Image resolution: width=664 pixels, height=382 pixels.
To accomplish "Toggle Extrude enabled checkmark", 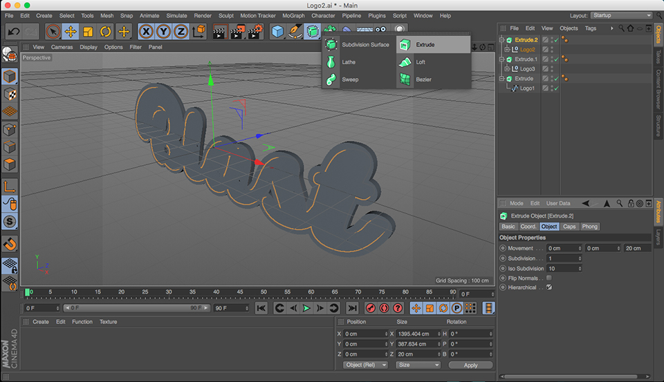I will click(556, 79).
